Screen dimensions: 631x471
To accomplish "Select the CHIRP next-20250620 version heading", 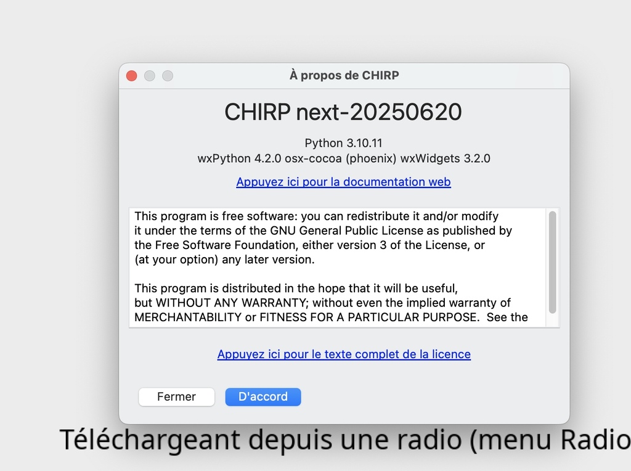I will pos(343,112).
